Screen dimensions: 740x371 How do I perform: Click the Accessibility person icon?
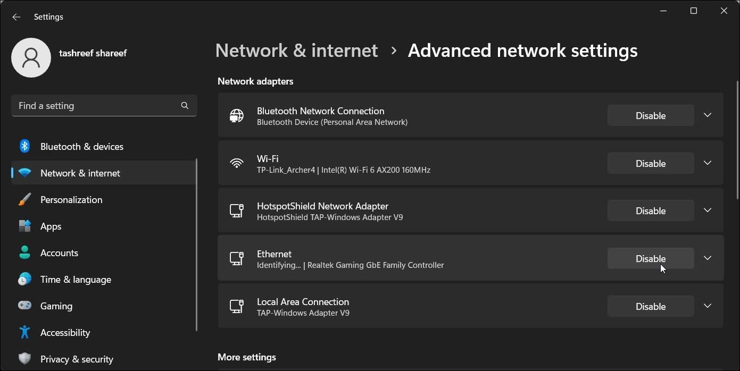[24, 332]
